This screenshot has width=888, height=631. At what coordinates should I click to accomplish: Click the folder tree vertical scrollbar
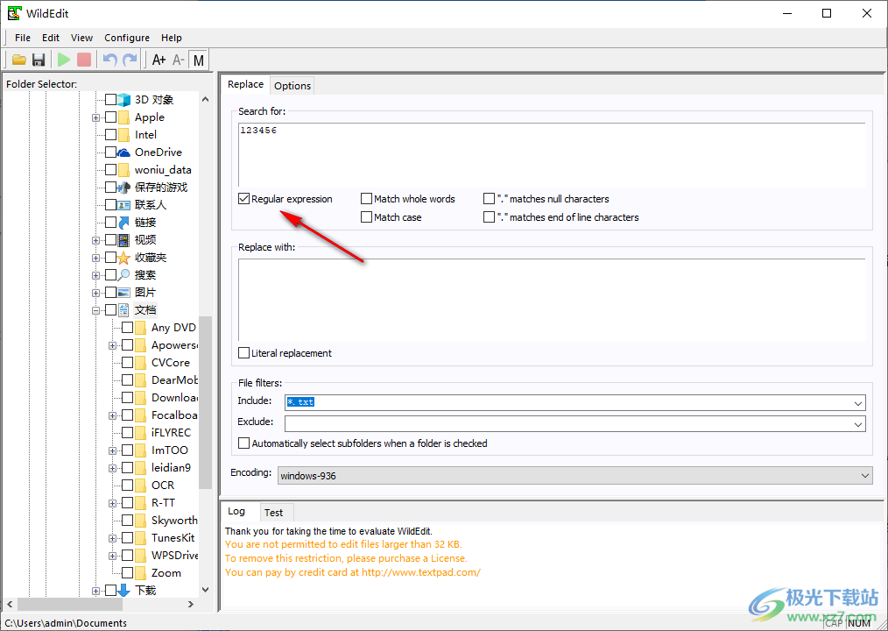(205, 394)
